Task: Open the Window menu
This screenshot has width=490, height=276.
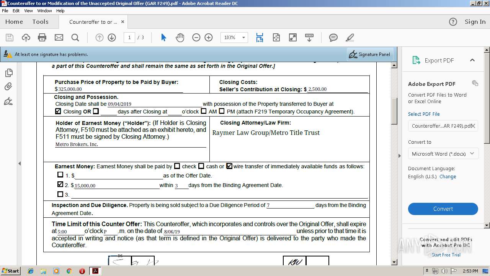Action: tap(45, 11)
